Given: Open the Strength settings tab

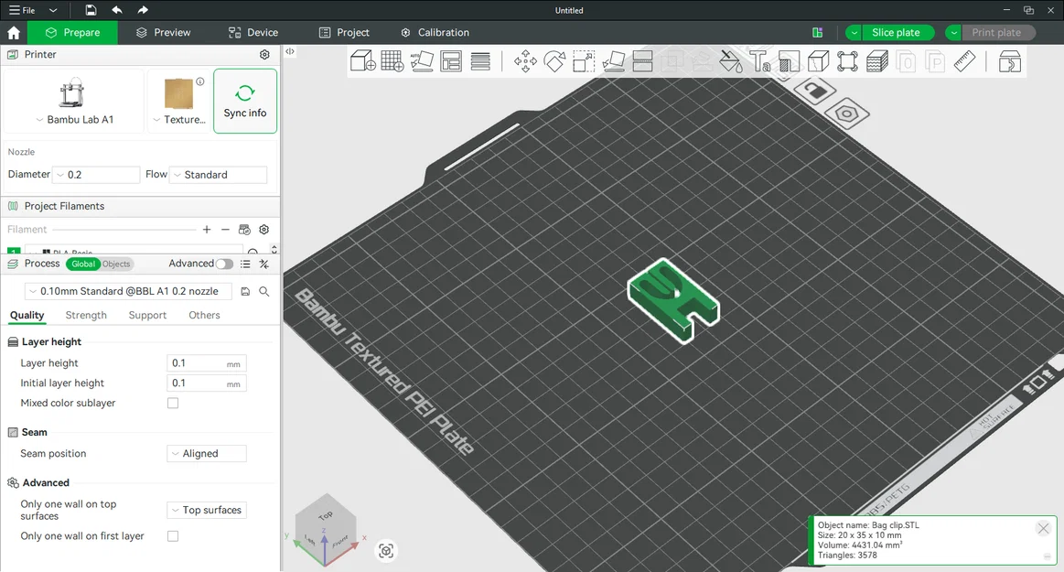Looking at the screenshot, I should [86, 315].
